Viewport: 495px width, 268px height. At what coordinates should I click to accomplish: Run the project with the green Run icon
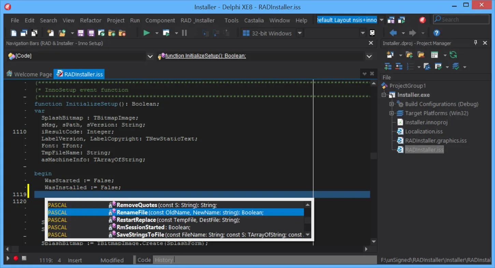tap(146, 33)
